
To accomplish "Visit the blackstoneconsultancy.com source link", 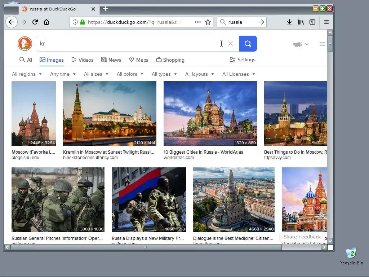I will point(90,158).
